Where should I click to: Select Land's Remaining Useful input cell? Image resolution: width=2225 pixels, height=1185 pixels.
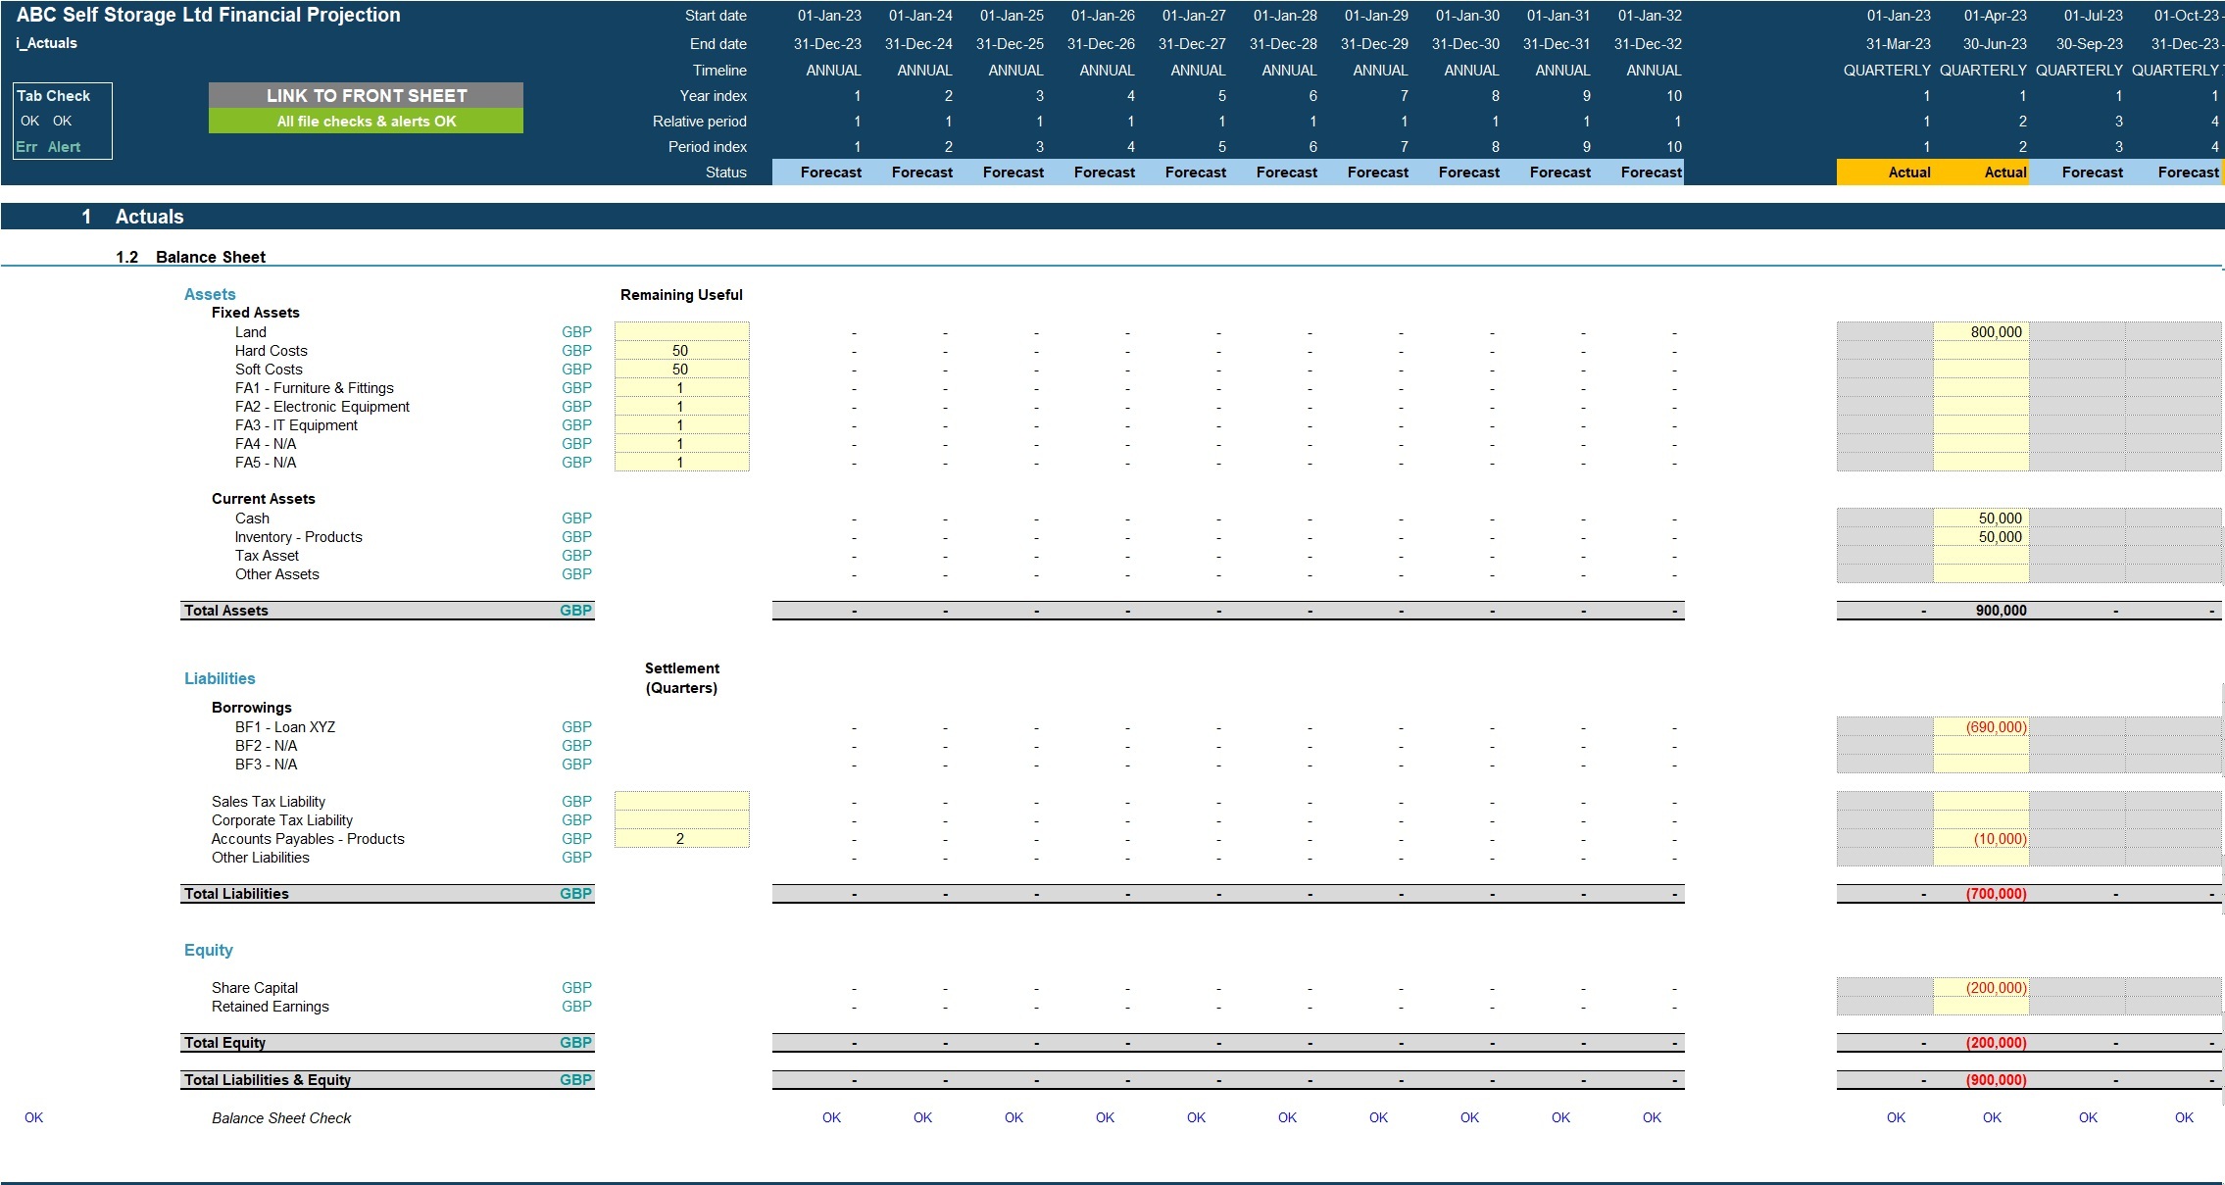(681, 331)
